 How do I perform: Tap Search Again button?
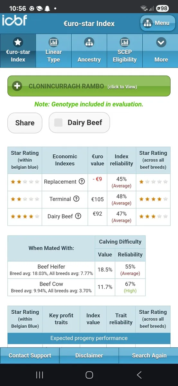pos(149,355)
